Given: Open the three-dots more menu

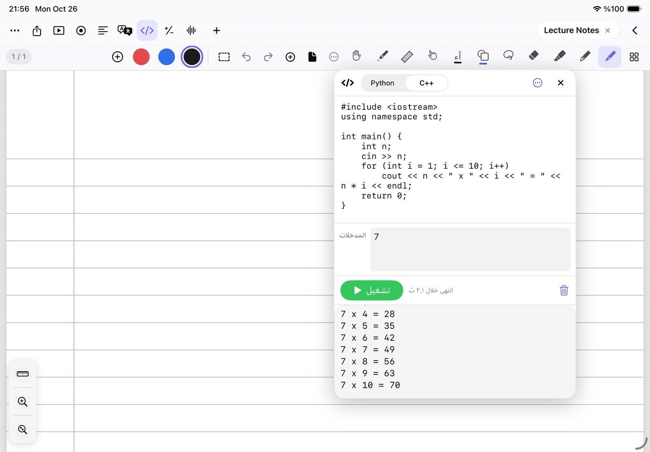Looking at the screenshot, I should (x=15, y=30).
